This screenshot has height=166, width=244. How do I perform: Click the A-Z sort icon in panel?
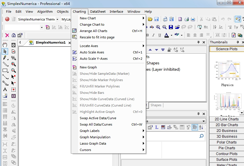coord(201,127)
